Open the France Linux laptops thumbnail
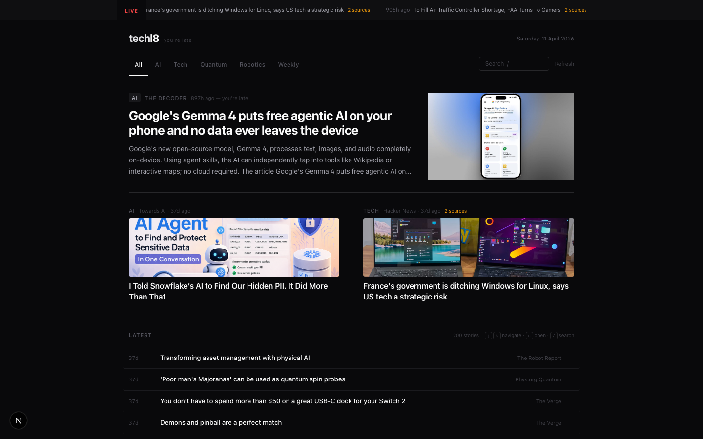703x439 pixels. 469,247
